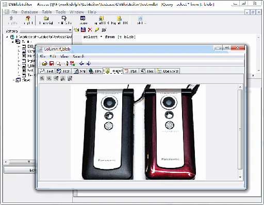Viewport: 264px width, 205px height.
Task: Click the magnifier find icon in Column toolbar
Action: point(58,63)
